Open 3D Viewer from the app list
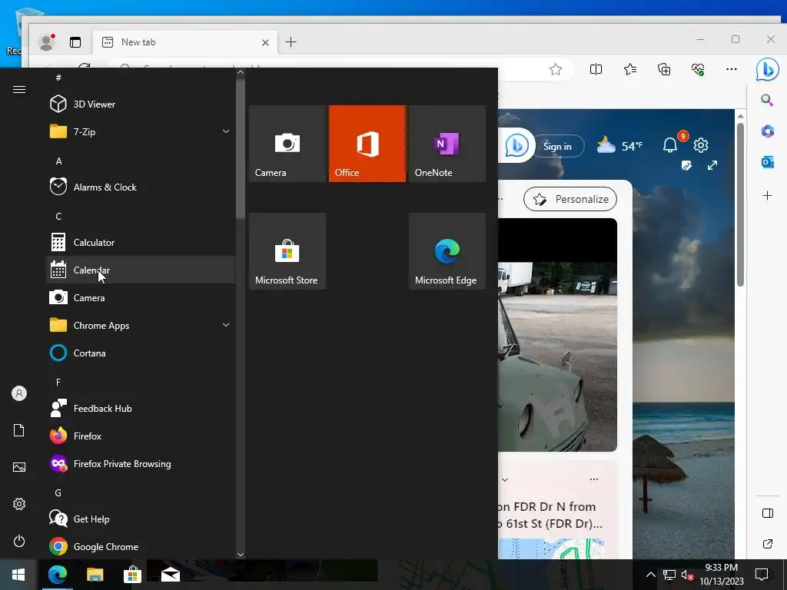The image size is (787, 590). (141, 104)
